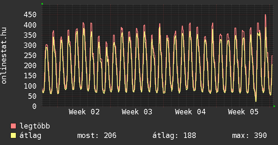Click the lowest yellow dip near Week 05
This screenshot has width=278, height=145.
pyautogui.click(x=256, y=101)
